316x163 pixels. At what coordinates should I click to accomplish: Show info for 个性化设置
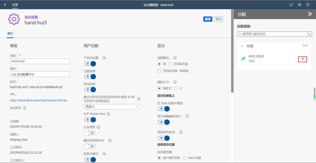[x=104, y=58]
